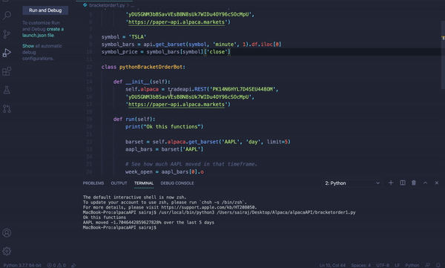Open the Accounts menu icon

click(7, 233)
